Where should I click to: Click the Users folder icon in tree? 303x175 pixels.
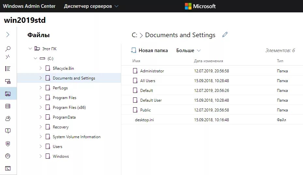click(x=48, y=146)
